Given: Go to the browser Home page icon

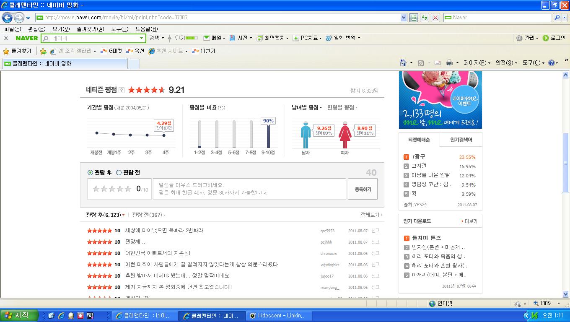Looking at the screenshot, I should 403,63.
